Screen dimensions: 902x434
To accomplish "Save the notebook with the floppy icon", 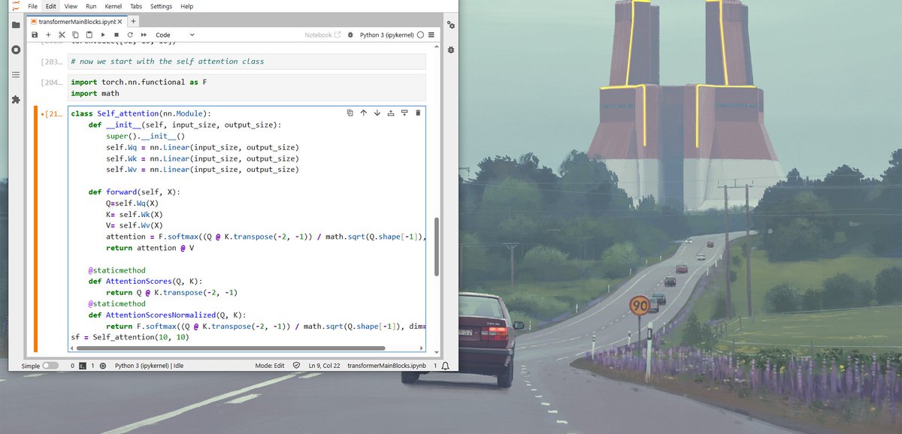I will coord(35,35).
